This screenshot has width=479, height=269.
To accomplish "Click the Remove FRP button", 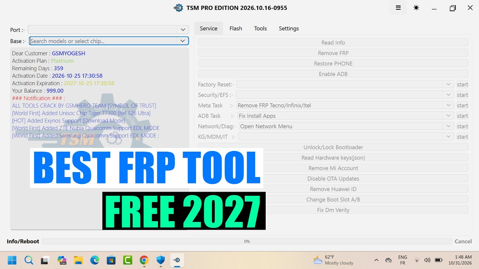I will pyautogui.click(x=333, y=53).
